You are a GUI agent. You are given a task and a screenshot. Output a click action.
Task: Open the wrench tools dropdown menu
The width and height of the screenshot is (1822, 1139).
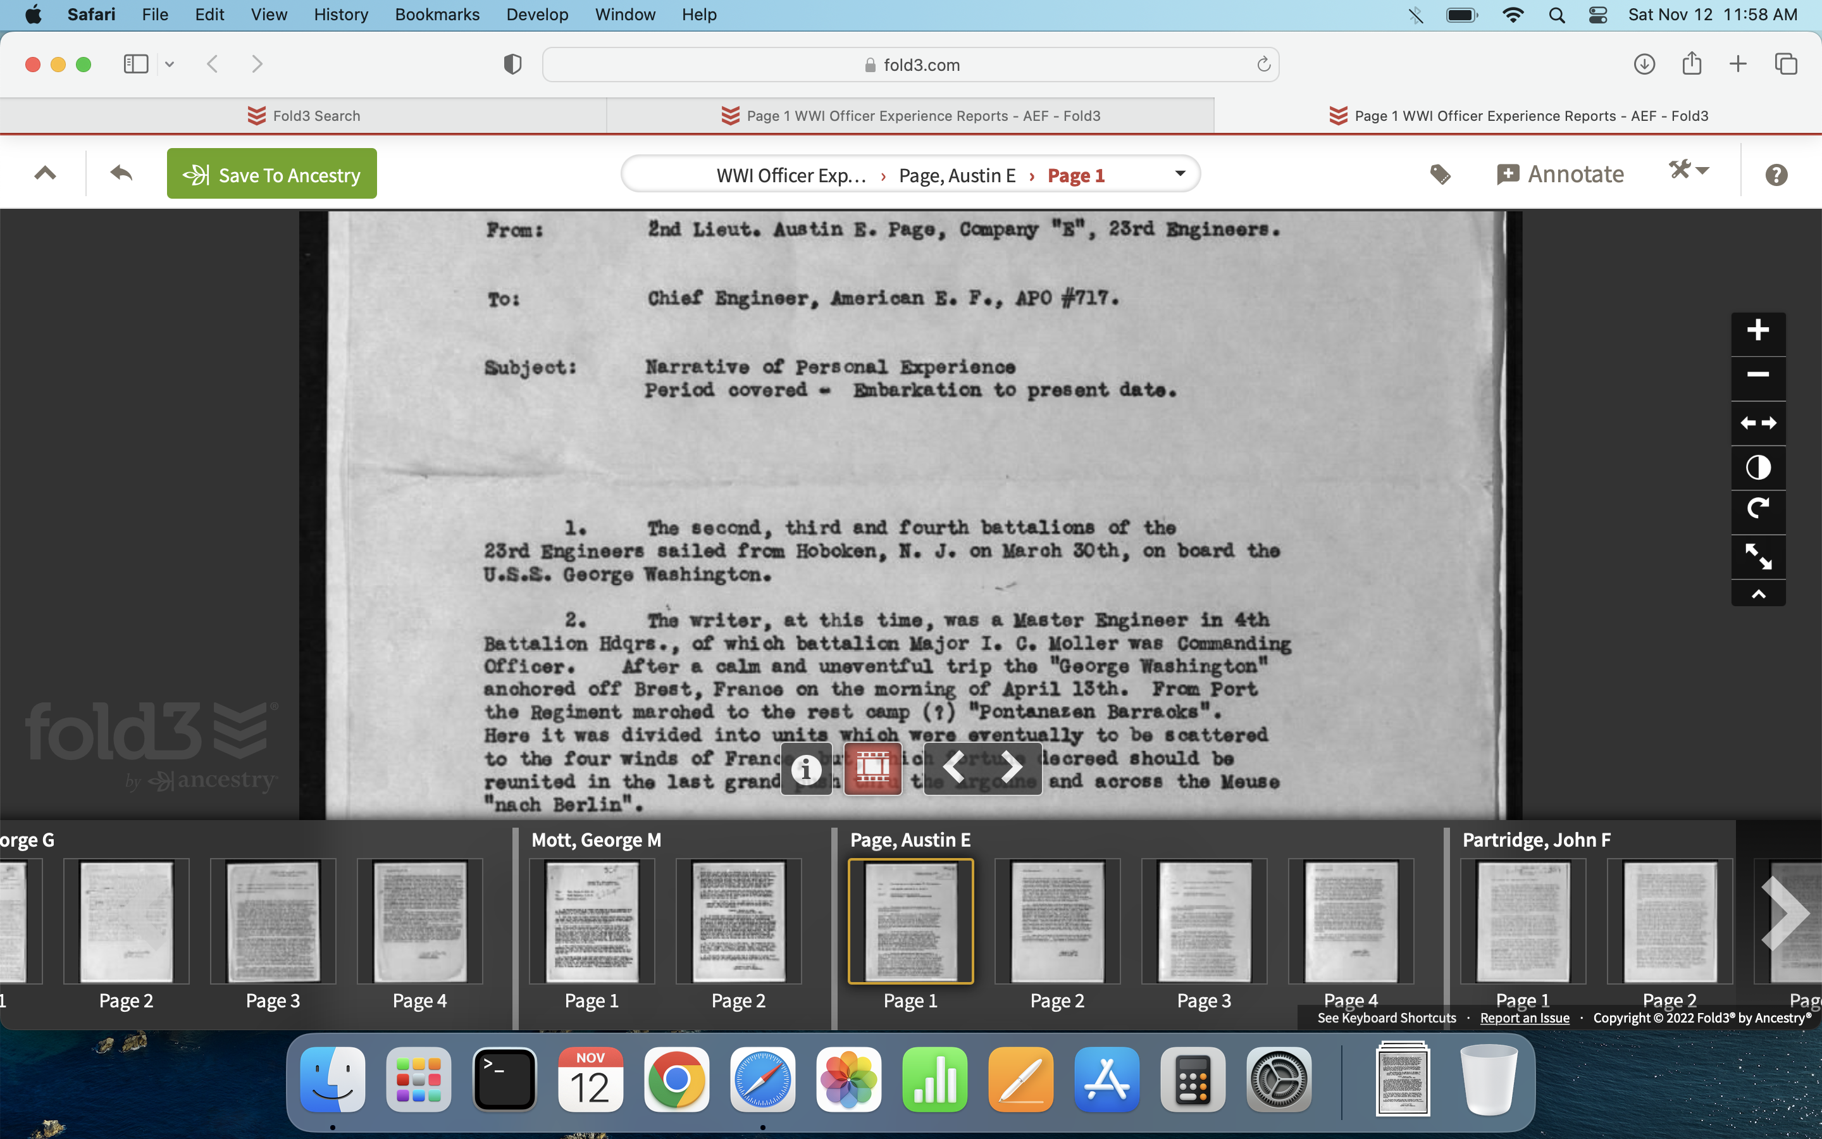[x=1689, y=171]
